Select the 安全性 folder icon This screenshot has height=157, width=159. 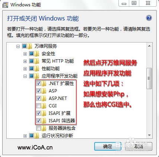coord(37,54)
